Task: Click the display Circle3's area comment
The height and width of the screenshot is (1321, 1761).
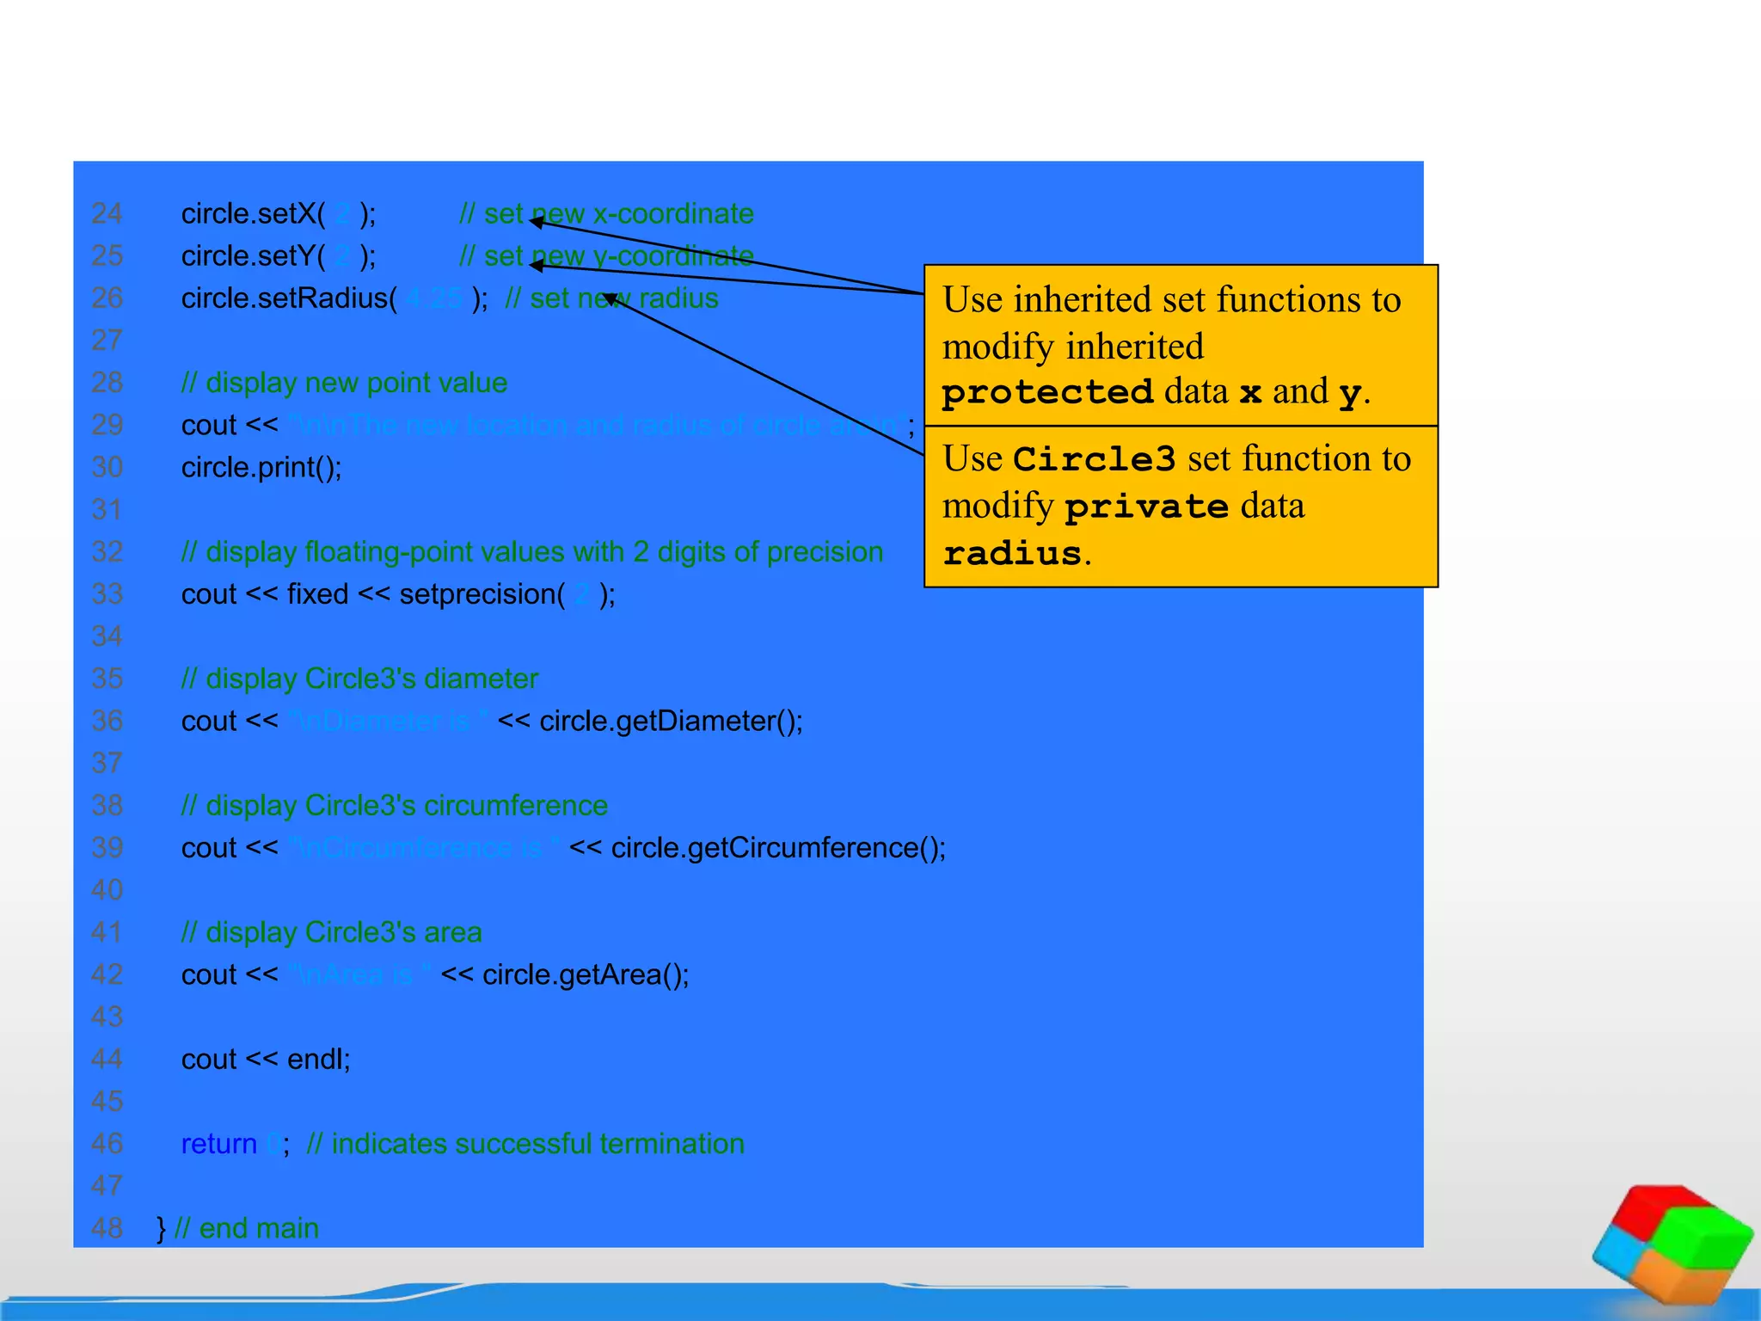Action: click(331, 932)
